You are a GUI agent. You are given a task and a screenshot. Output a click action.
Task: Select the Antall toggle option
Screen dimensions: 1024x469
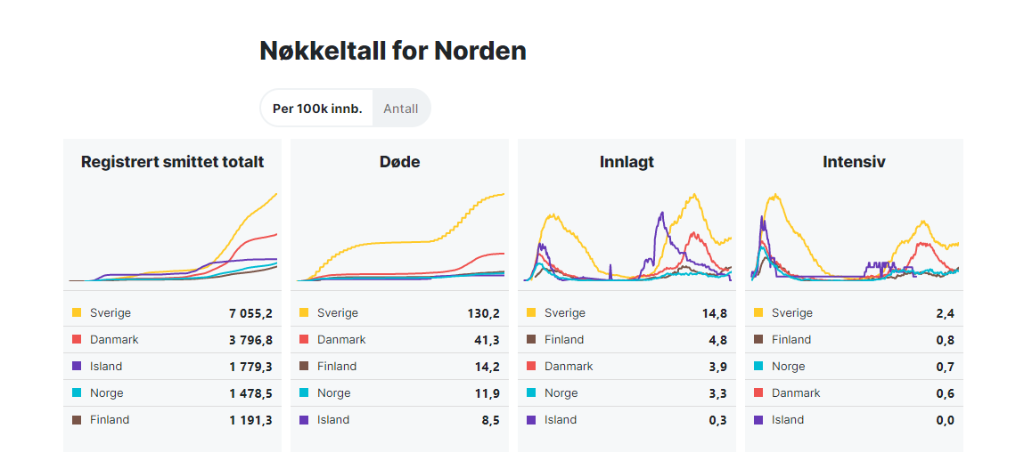click(401, 109)
